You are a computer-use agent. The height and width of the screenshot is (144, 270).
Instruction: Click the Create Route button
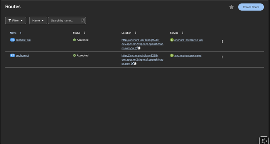[x=251, y=7]
